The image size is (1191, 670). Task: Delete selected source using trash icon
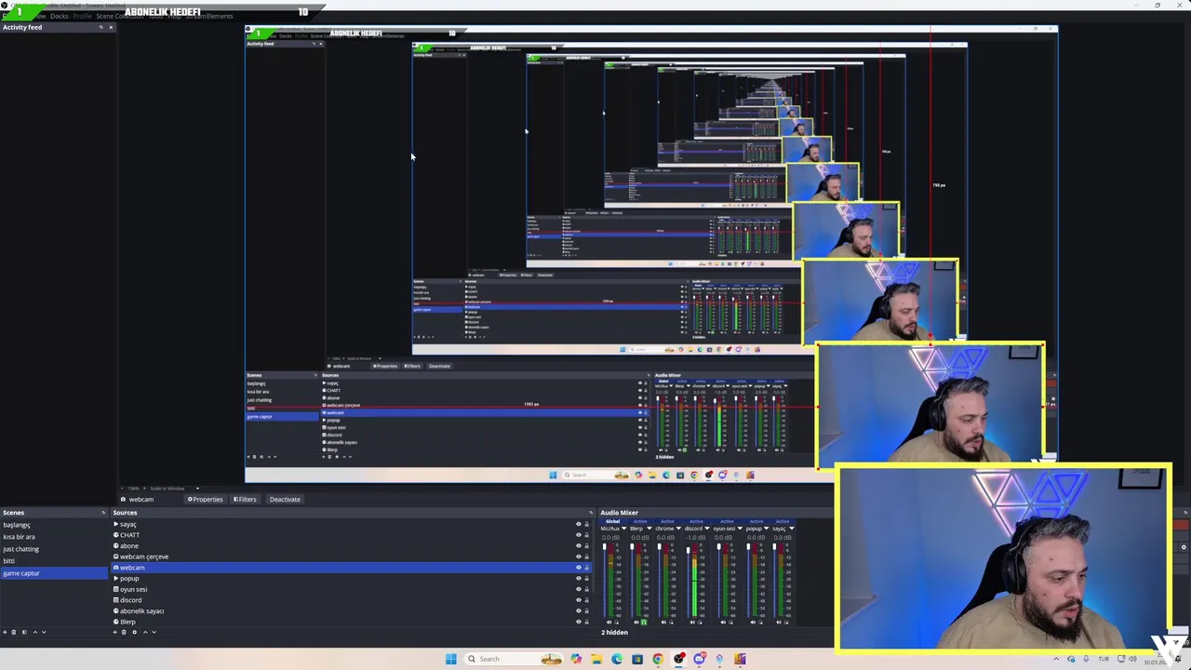click(124, 632)
